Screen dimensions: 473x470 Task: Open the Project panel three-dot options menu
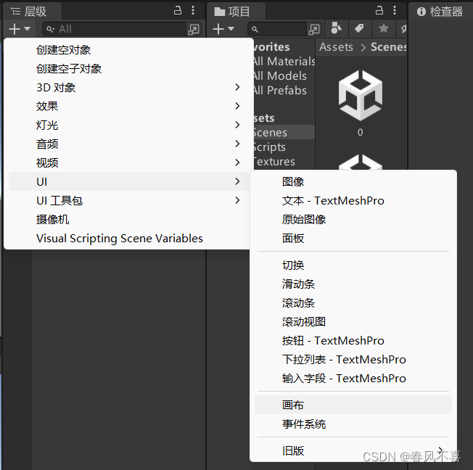click(395, 11)
